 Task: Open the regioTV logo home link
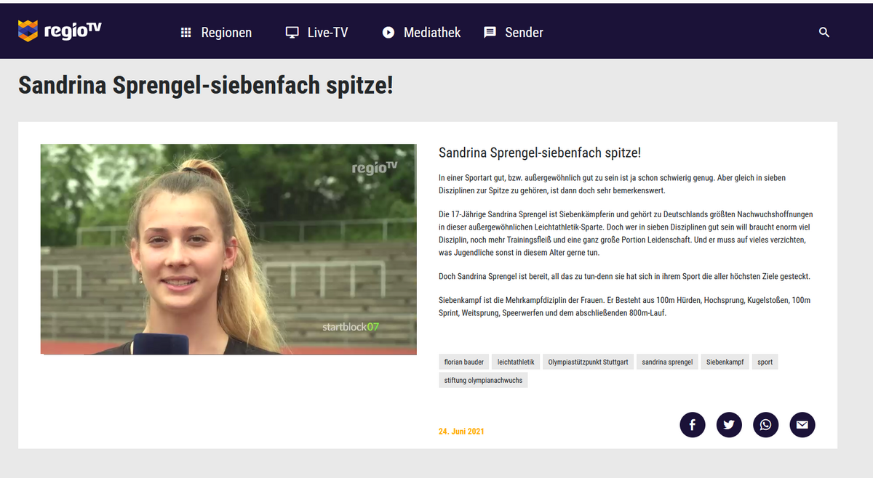(x=60, y=31)
